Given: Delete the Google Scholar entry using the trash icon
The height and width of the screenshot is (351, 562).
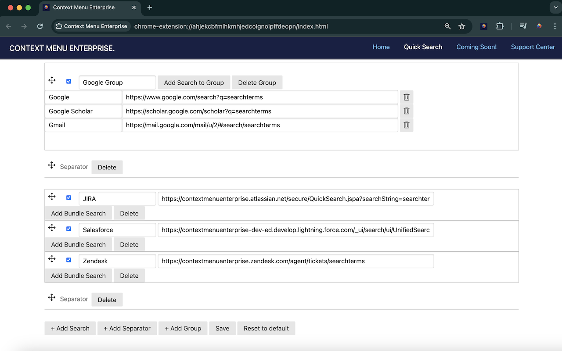Looking at the screenshot, I should 406,111.
